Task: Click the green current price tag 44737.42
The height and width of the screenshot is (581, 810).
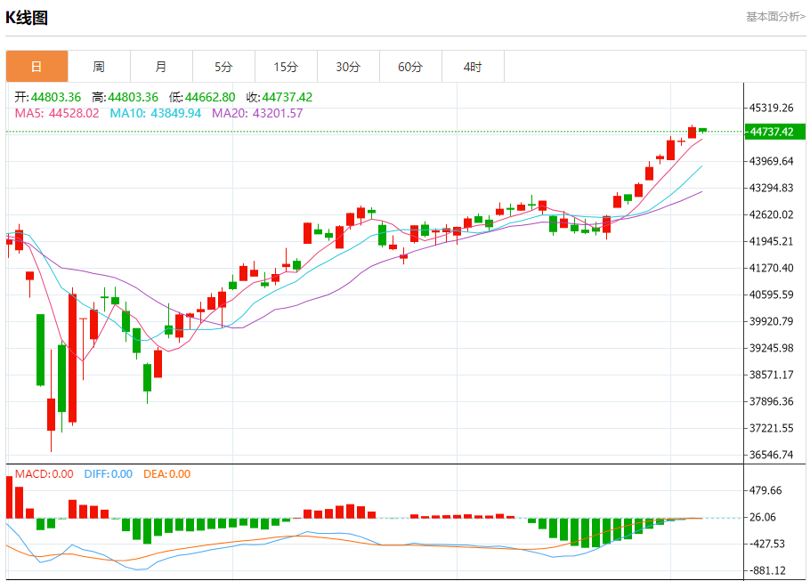Action: 774,132
